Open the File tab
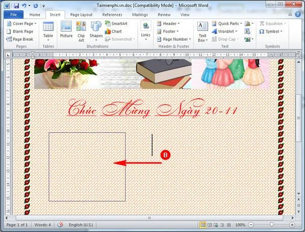The width and height of the screenshot is (305, 232). (x=13, y=15)
